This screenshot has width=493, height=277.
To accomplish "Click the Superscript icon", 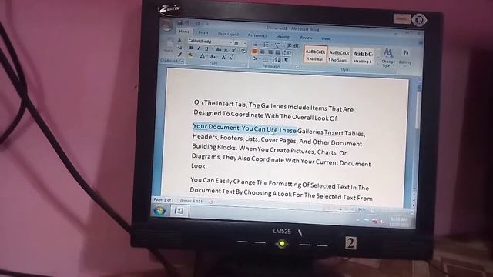I will point(233,50).
